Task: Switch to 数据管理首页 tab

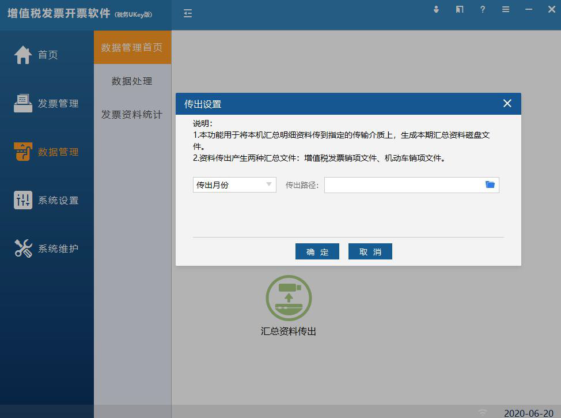Action: 132,47
